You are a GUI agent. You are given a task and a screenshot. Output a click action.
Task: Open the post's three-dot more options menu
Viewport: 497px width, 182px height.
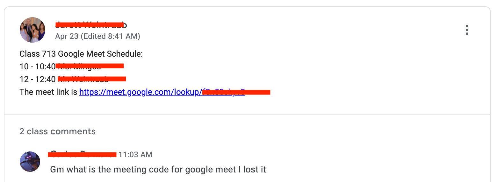tap(467, 30)
